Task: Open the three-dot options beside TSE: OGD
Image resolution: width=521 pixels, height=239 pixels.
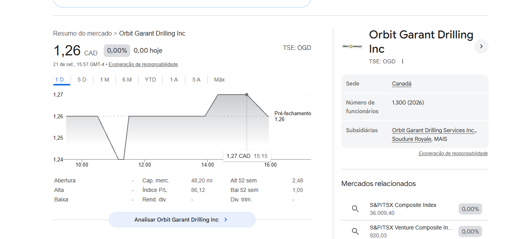Action: tap(403, 61)
